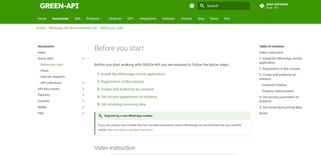Open API documents in the sidebar
Image resolution: width=321 pixels, height=155 pixels.
pos(49,89)
